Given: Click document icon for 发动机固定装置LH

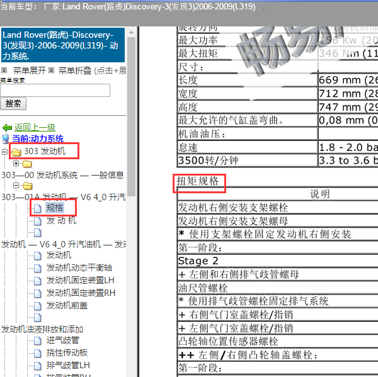Looking at the screenshot, I should click(38, 281).
